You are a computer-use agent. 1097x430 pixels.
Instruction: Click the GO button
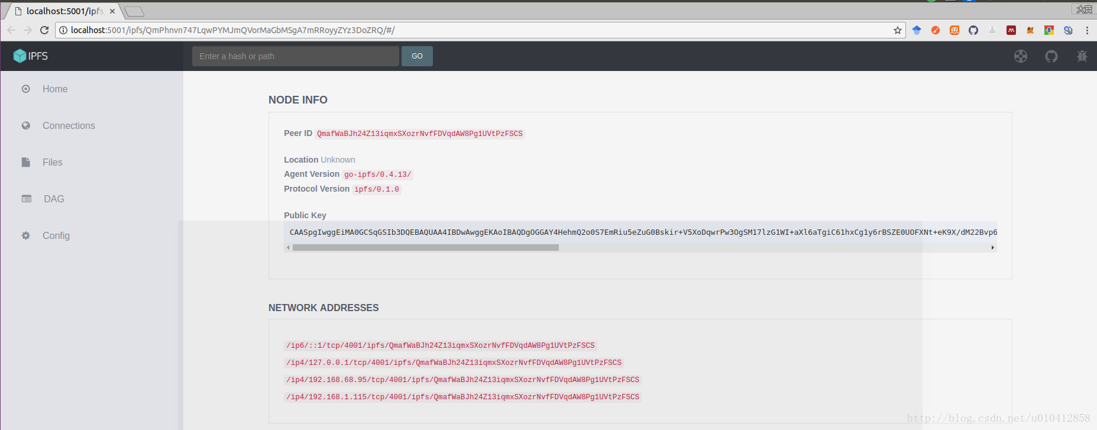(x=417, y=56)
